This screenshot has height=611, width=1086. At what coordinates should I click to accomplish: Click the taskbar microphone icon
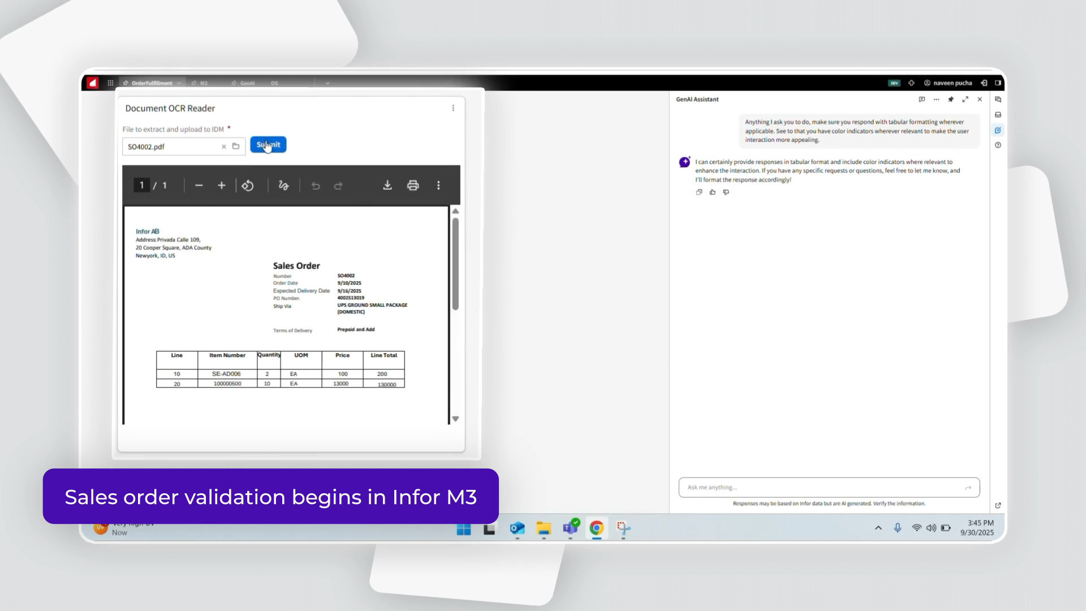(x=898, y=528)
